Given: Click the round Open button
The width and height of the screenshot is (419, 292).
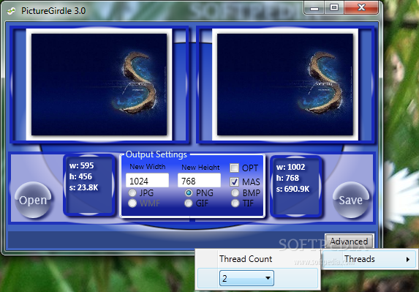Looking at the screenshot, I should 33,200.
